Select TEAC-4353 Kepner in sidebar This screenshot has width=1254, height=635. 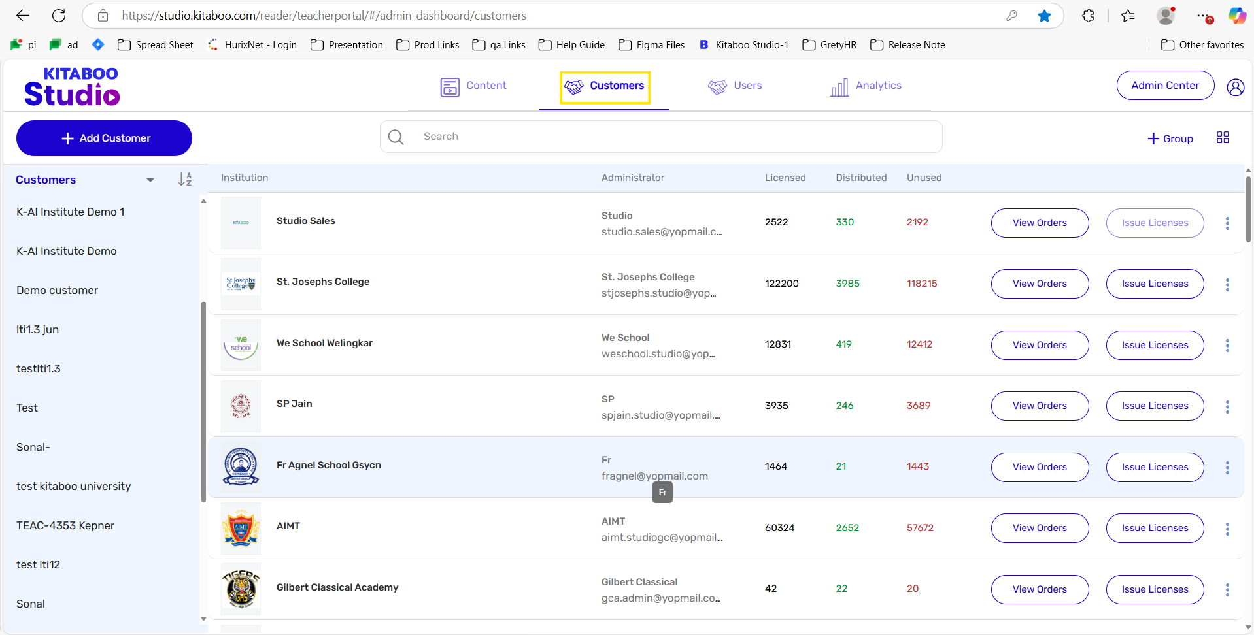tap(65, 525)
